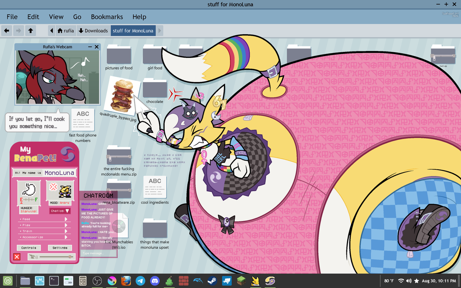Expand the Feed option in RenaPet
This screenshot has width=461, height=288.
[x=44, y=219]
